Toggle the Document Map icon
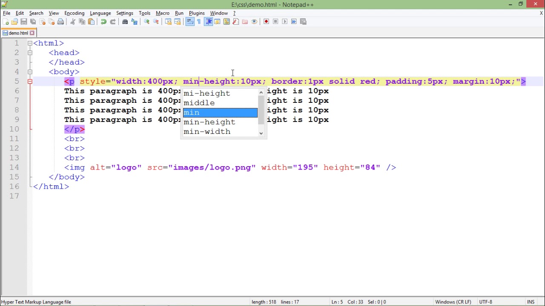Screen dimensions: 545x306 pyautogui.click(x=227, y=22)
